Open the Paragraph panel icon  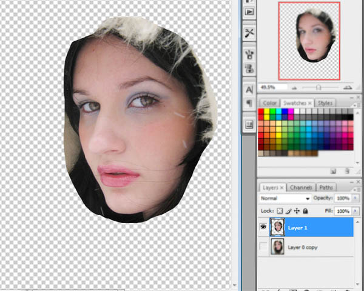[249, 103]
